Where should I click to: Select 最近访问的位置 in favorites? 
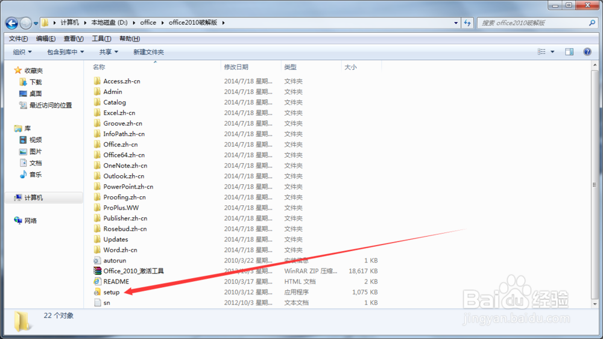51,105
